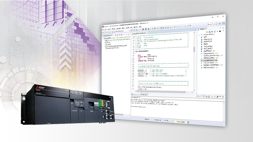Click the green debug bug toolbar icon
Viewport: 253px width, 142px height.
[x=148, y=29]
